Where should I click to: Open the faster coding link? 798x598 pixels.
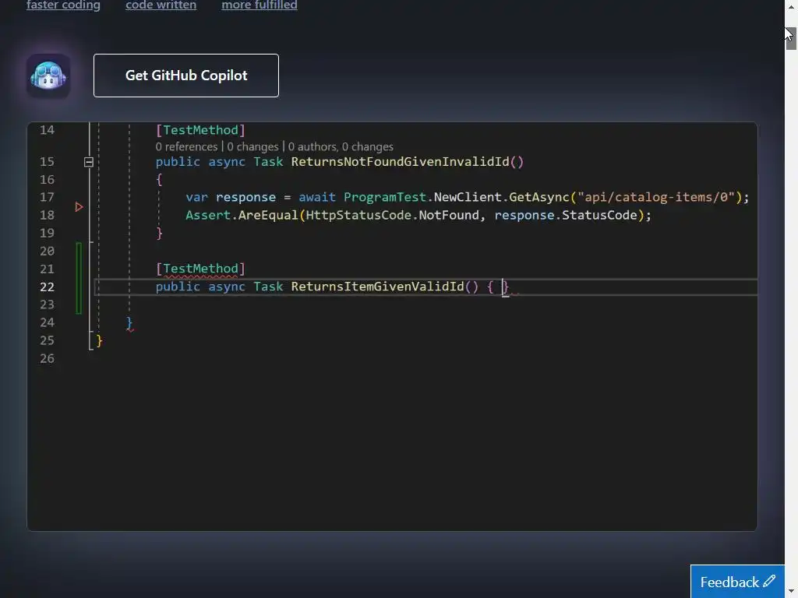pos(63,5)
